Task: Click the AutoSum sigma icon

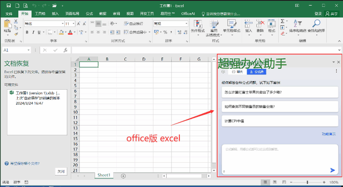Action: click(x=282, y=21)
